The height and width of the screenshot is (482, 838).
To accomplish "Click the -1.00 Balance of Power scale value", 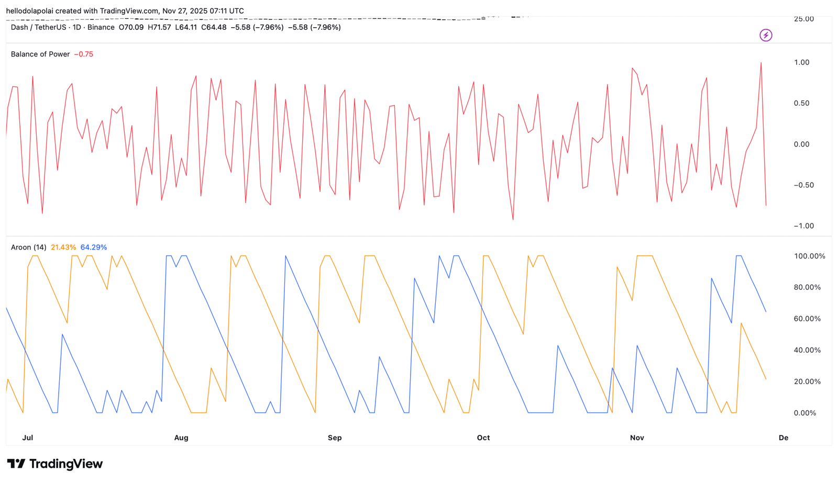I will click(x=803, y=226).
